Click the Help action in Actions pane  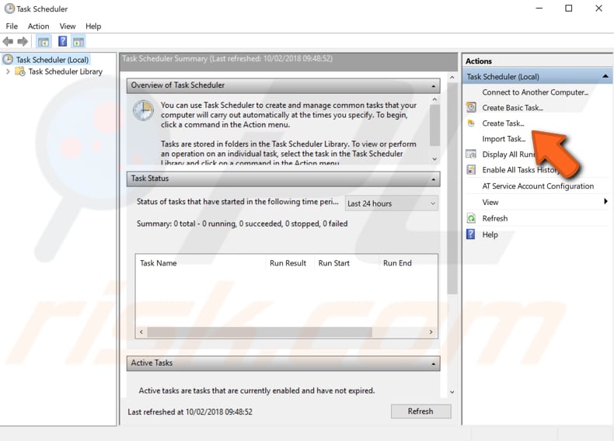(490, 234)
